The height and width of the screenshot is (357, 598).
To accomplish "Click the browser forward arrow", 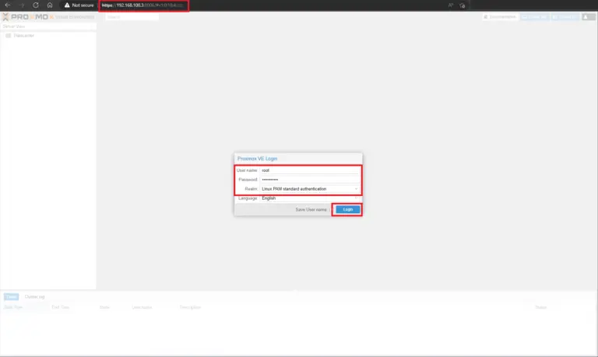I will pos(22,5).
